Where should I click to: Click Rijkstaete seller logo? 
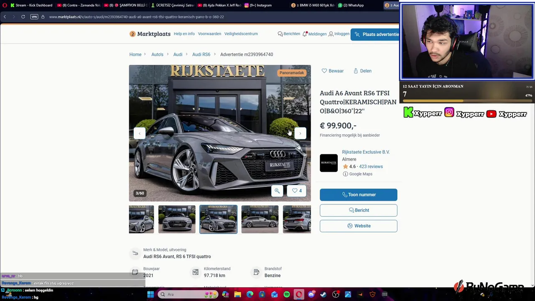click(329, 163)
